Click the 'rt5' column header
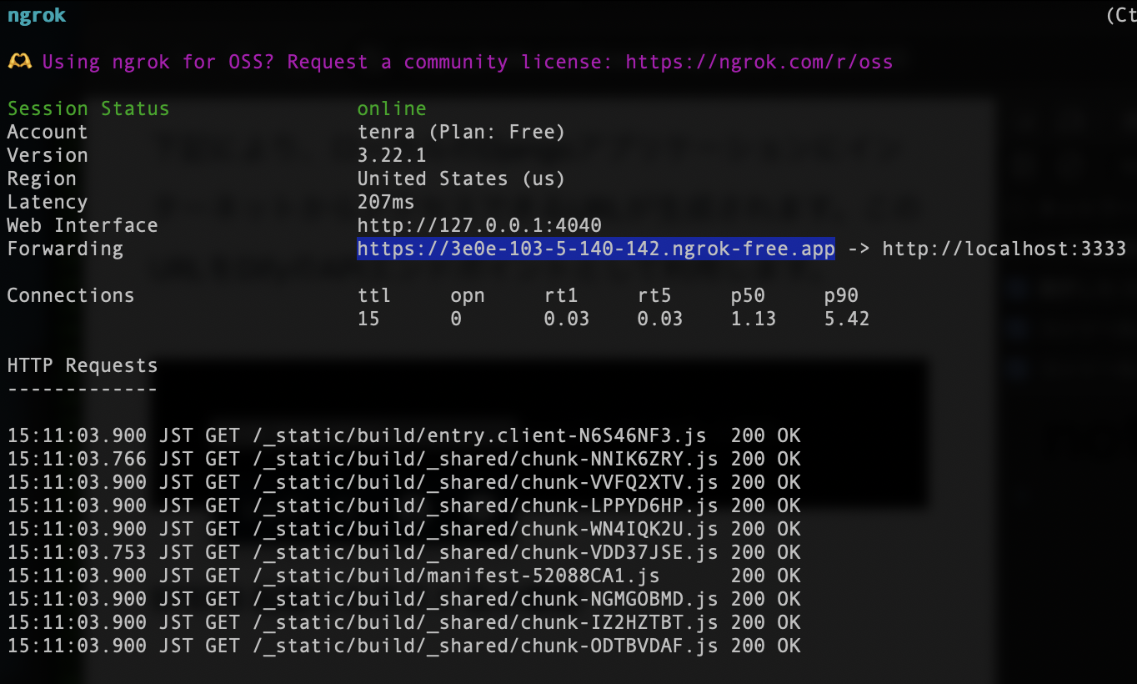This screenshot has width=1137, height=684. pyautogui.click(x=654, y=295)
